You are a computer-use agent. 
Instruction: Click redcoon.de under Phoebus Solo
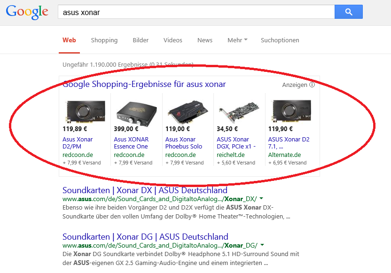pos(180,155)
